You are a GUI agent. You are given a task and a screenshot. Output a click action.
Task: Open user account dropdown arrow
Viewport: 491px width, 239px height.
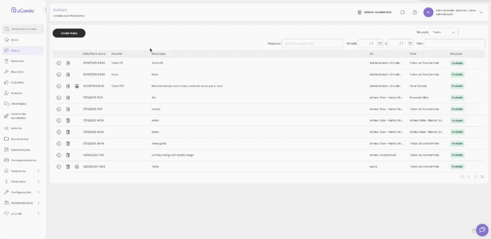click(x=481, y=12)
